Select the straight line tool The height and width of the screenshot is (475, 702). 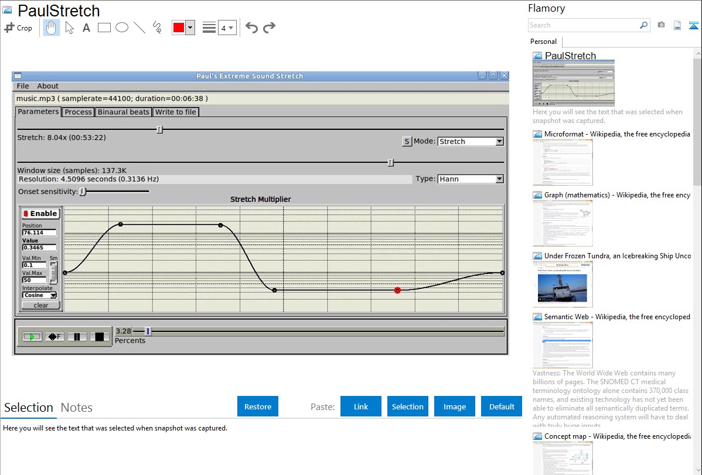pyautogui.click(x=139, y=28)
